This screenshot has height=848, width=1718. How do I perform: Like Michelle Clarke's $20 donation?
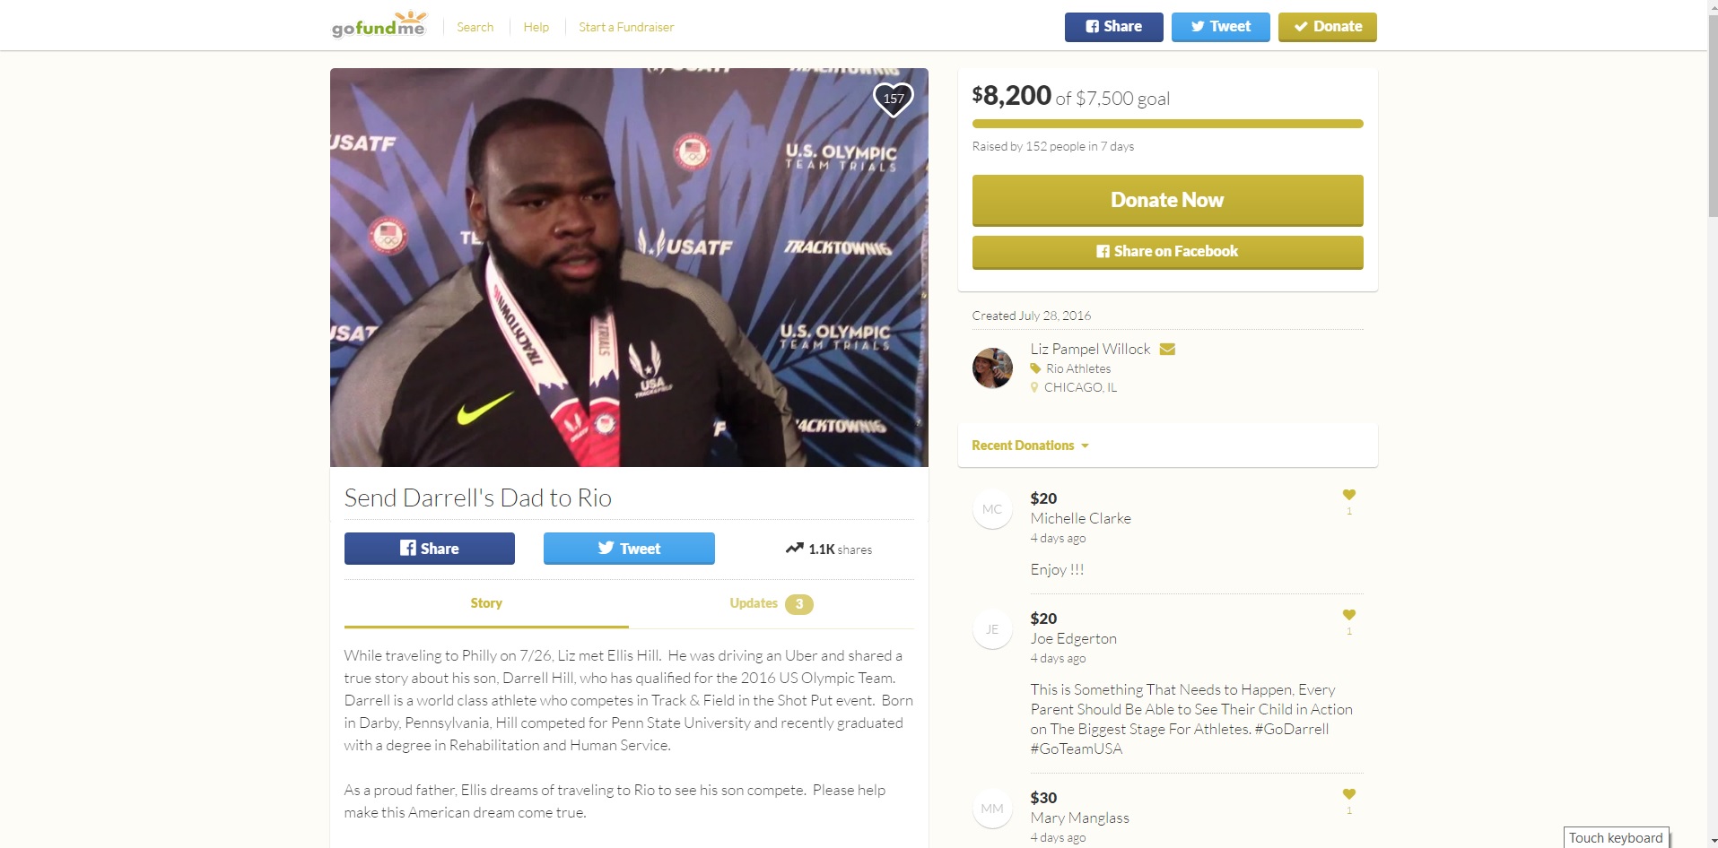click(x=1348, y=495)
